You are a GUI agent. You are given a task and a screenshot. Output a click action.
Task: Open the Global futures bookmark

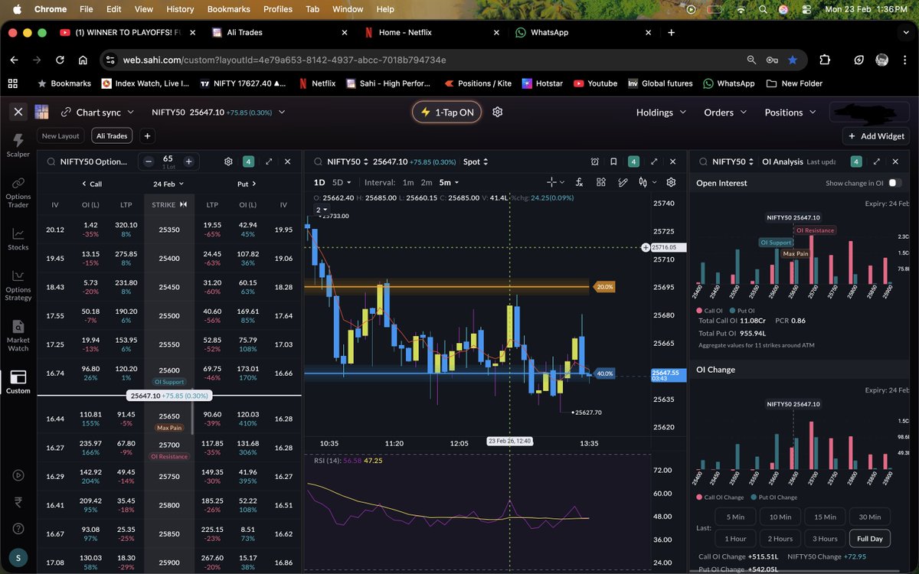[660, 83]
